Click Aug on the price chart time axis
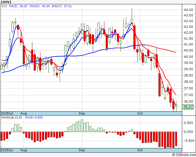 point(24,114)
